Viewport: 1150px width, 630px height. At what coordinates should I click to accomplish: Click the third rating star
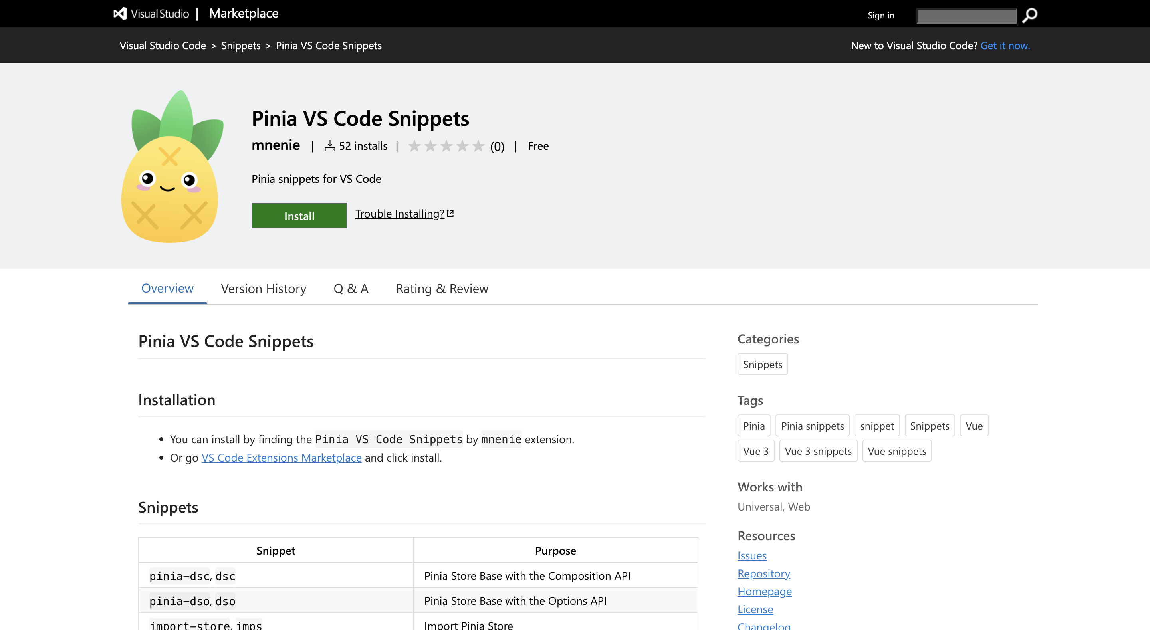(x=446, y=146)
